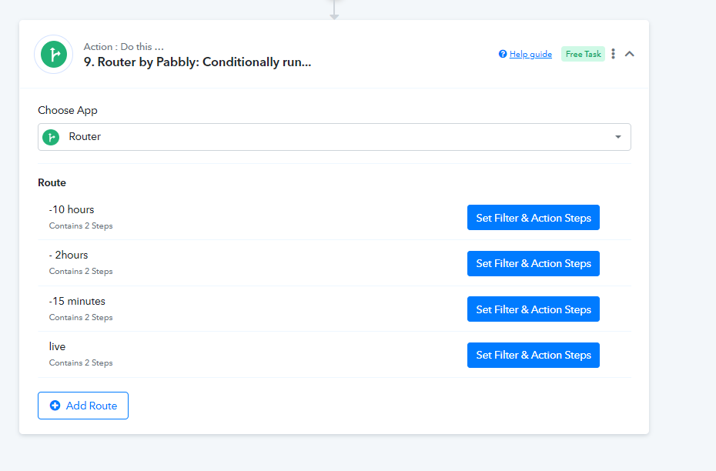Image resolution: width=716 pixels, height=471 pixels.
Task: Click Contains 2 Steps under -15 minutes
Action: click(x=81, y=317)
